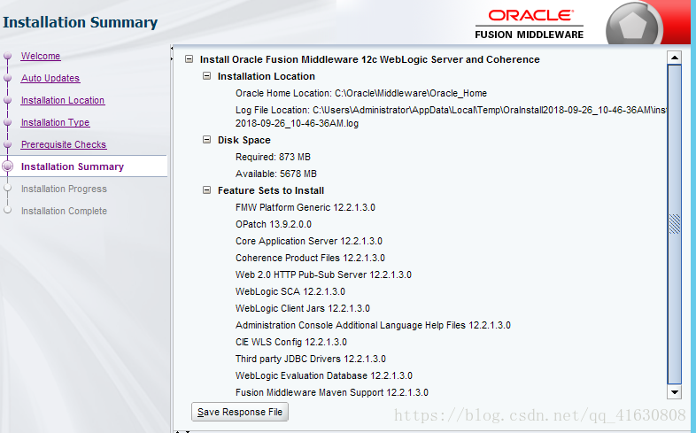The image size is (696, 433).
Task: Click the Oracle Fusion Middleware logo
Action: [x=530, y=25]
